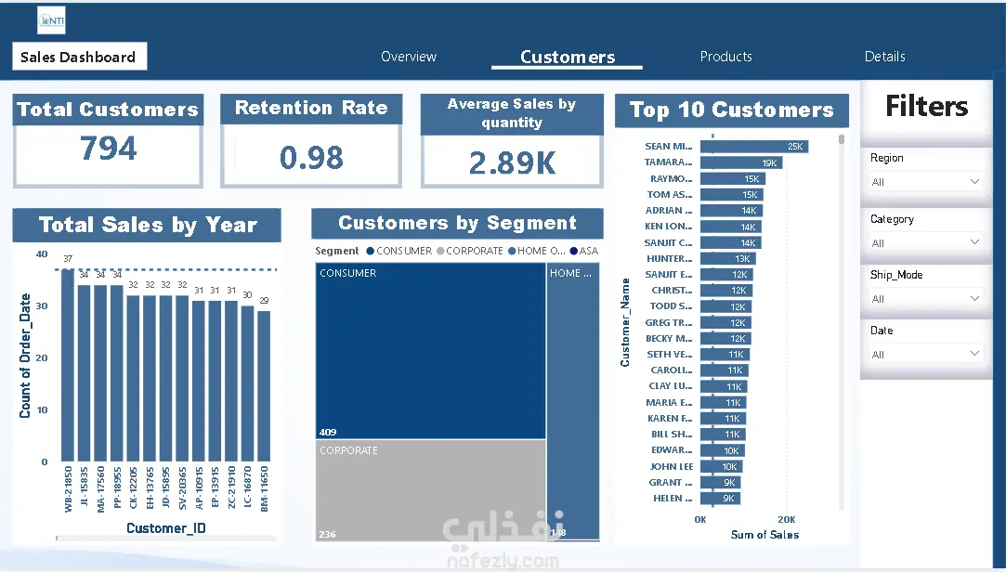Click the CONSUMER treemap block
This screenshot has height=572, width=1006.
click(430, 351)
